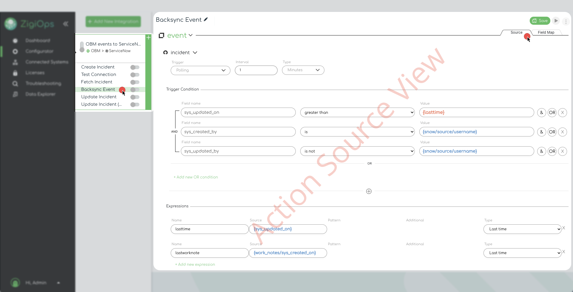Viewport: 573px width, 292px height.
Task: Select the Source tab
Action: click(516, 32)
